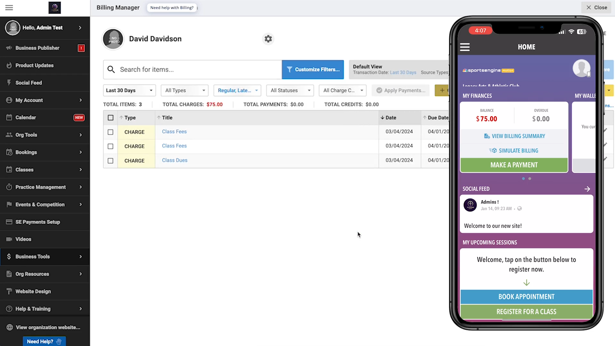Click the Help & Training question icon

pos(9,309)
